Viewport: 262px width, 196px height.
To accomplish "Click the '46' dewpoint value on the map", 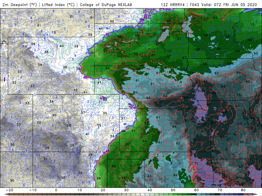I will [123, 131].
